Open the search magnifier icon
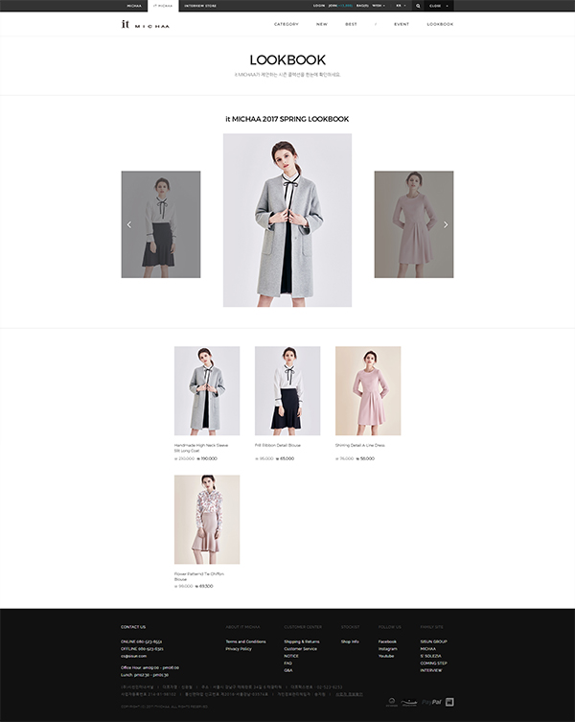This screenshot has width=575, height=722. coord(418,6)
